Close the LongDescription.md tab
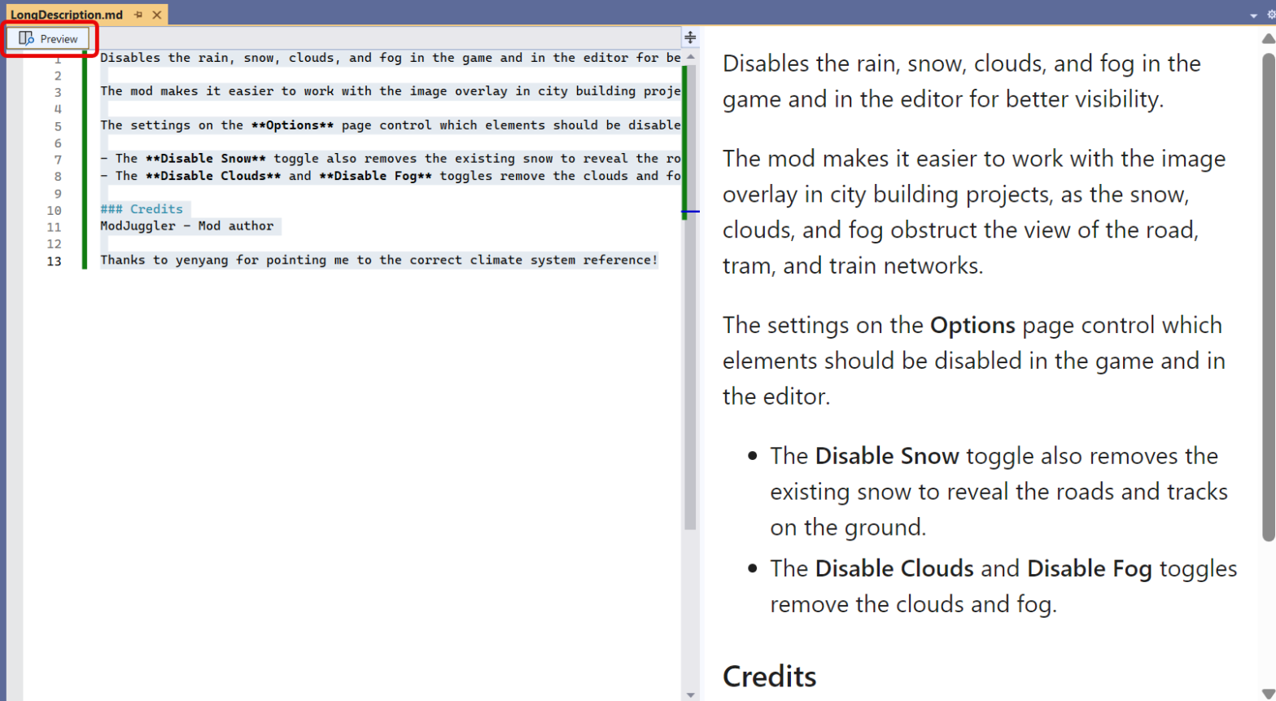The width and height of the screenshot is (1276, 701). click(157, 15)
